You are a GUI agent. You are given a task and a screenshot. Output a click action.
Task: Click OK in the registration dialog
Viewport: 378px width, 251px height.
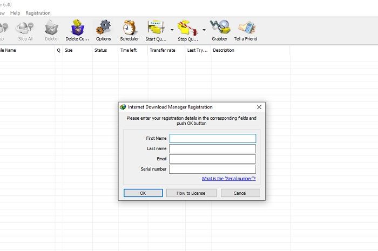[143, 193]
